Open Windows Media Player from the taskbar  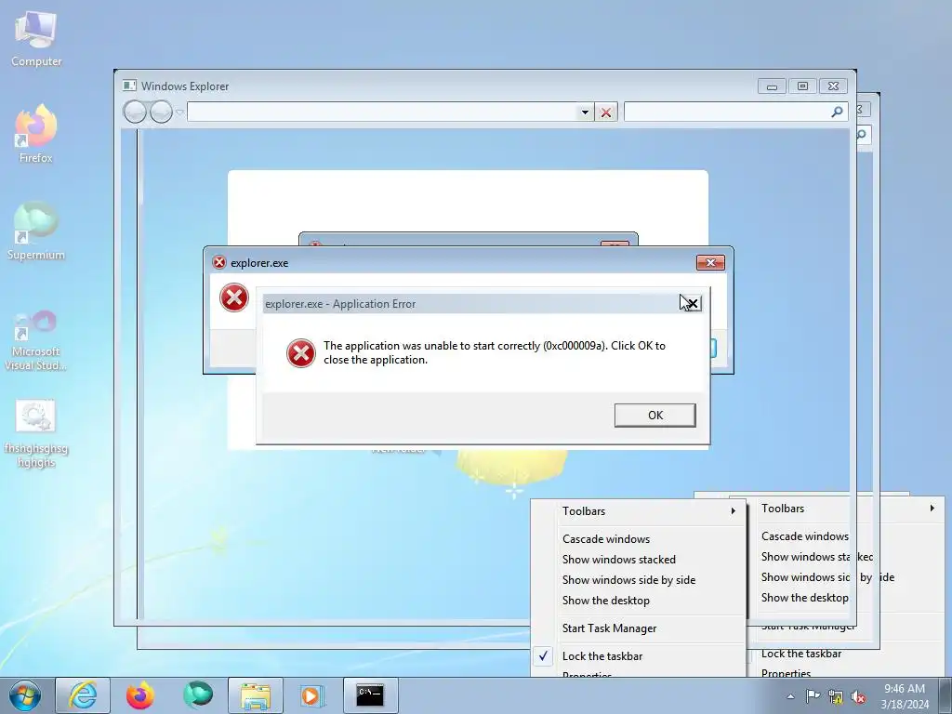(313, 695)
